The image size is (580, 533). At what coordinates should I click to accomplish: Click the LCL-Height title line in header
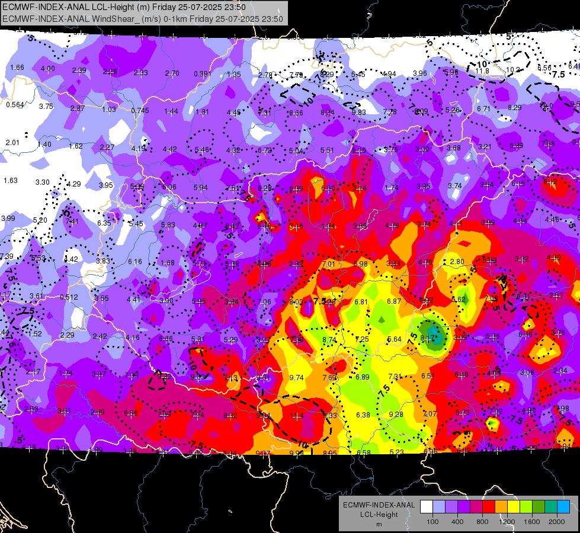click(x=124, y=7)
